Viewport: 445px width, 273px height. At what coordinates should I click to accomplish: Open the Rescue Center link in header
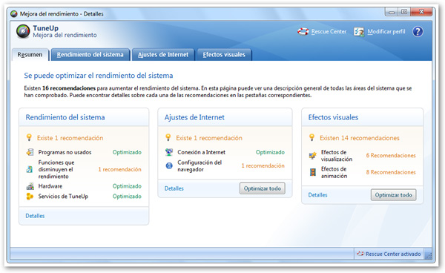(x=329, y=31)
